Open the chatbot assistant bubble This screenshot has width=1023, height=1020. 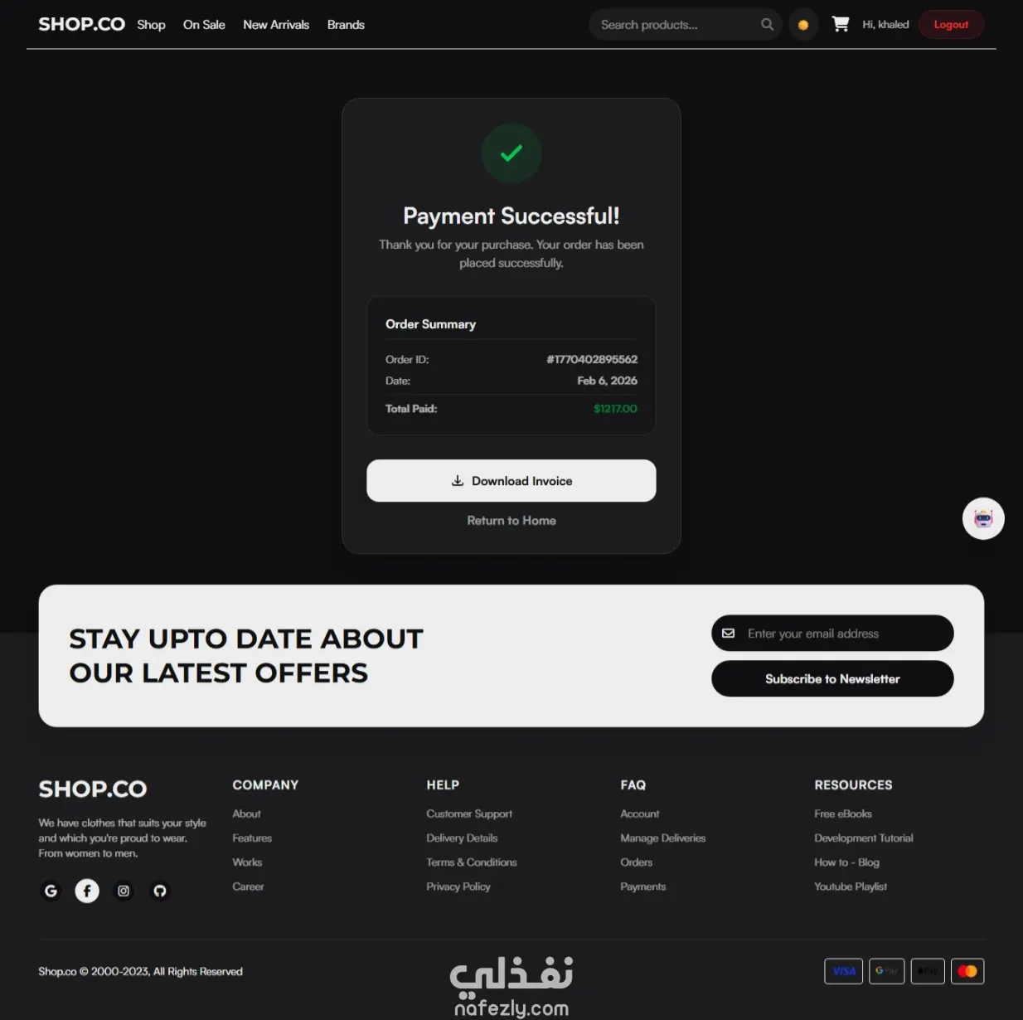coord(983,518)
